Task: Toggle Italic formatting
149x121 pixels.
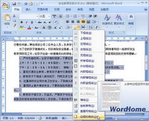Action: (x=27, y=22)
